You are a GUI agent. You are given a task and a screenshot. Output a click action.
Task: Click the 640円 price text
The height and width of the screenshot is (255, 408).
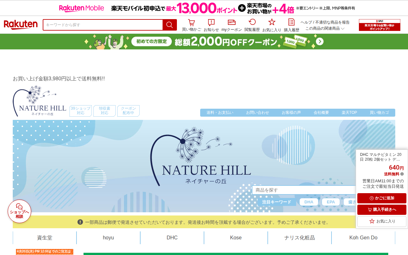point(396,168)
